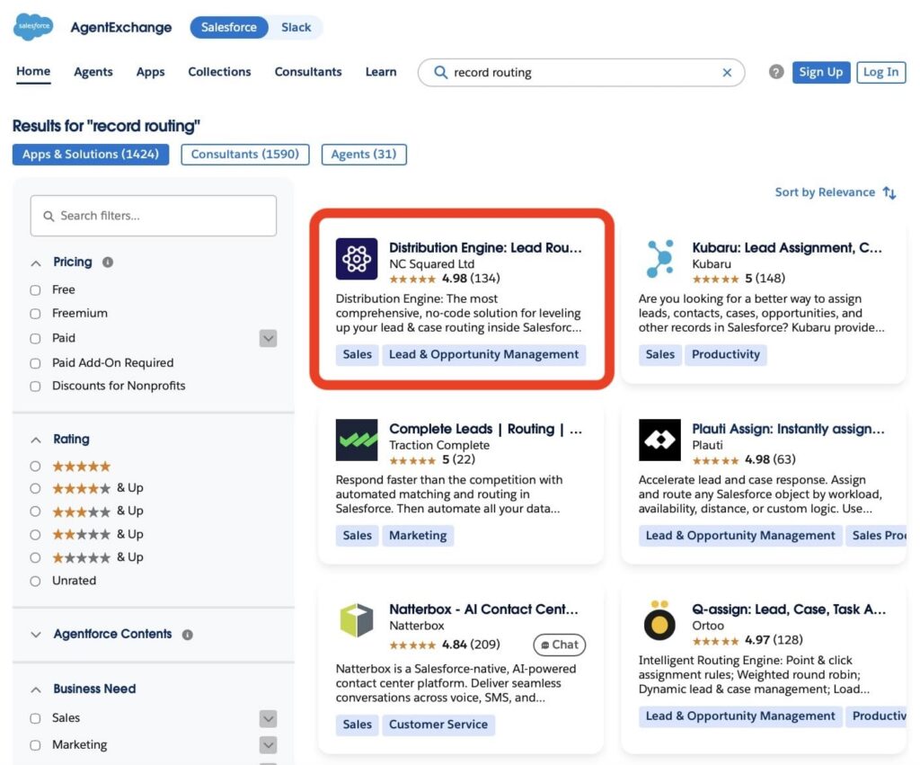
Task: Open the Collections nav tab
Action: point(219,72)
